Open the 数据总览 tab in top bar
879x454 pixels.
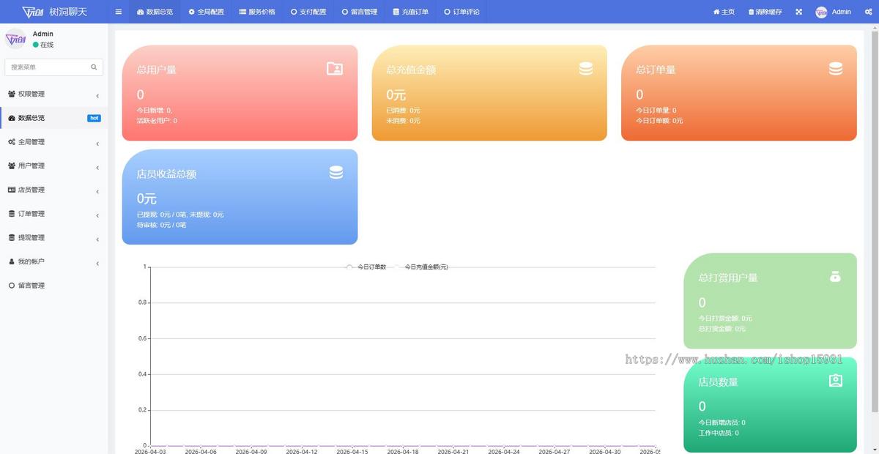tap(155, 12)
